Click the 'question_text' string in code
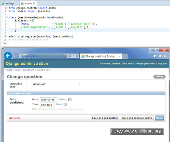The height and width of the screenshot is (142, 170). [80, 24]
